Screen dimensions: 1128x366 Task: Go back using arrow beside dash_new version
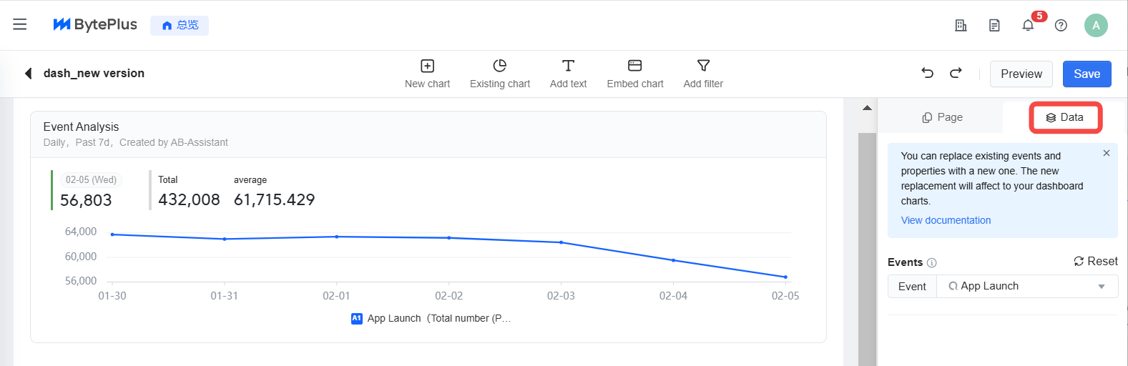click(29, 73)
